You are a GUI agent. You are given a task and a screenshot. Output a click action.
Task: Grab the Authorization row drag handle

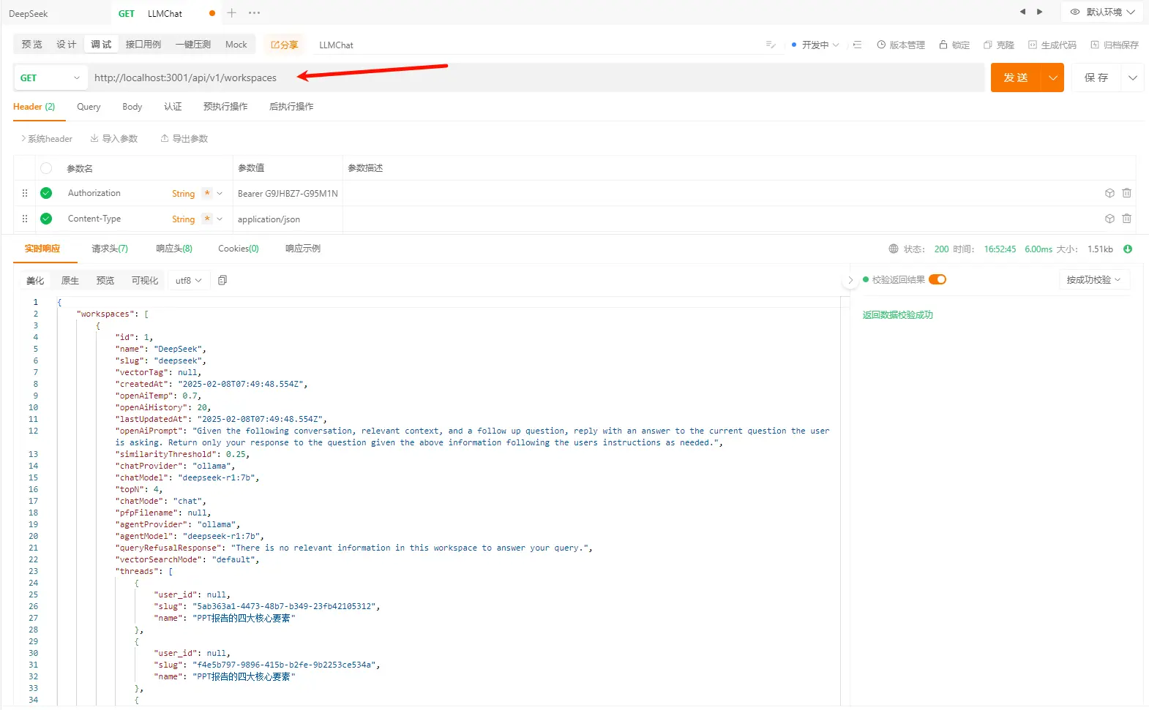coord(25,193)
